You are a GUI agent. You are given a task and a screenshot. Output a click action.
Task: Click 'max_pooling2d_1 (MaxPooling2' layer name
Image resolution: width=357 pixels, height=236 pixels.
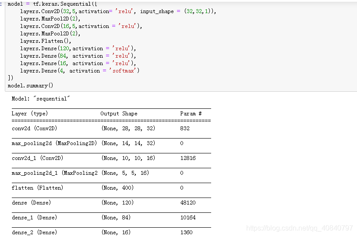[55, 173]
